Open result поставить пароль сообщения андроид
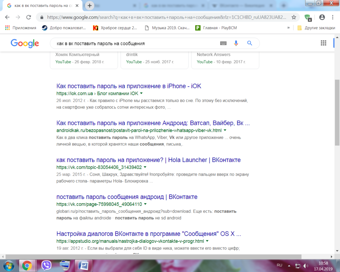 click(127, 197)
